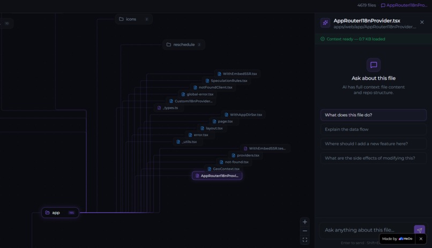Click the file icon on page.tsx node
Screen dimensions: 432x248
[x=214, y=122]
